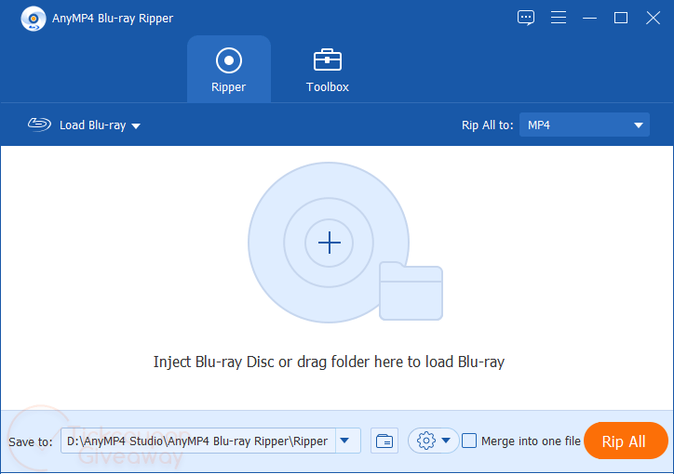Image resolution: width=674 pixels, height=474 pixels.
Task: Open the feedback chat bubble icon
Action: 525,18
